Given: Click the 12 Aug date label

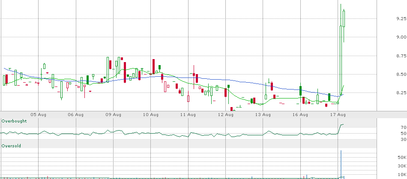Looking at the screenshot, I should click(225, 114).
